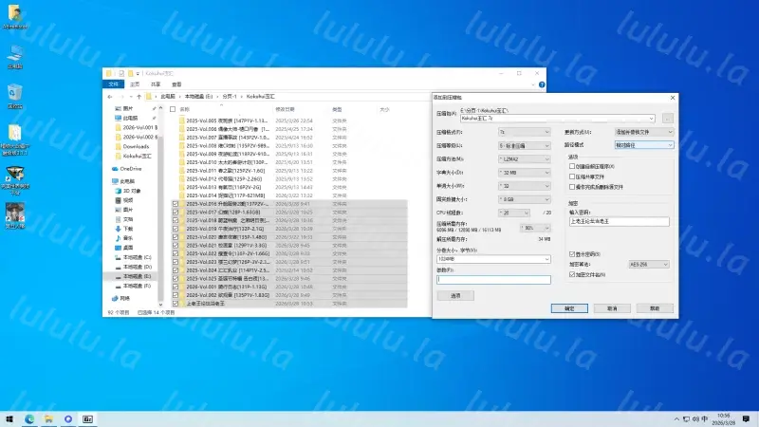
Task: Click the Options button in archive dialog
Action: 455,296
